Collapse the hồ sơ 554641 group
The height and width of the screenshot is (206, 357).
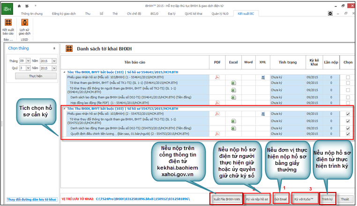pyautogui.click(x=65, y=71)
